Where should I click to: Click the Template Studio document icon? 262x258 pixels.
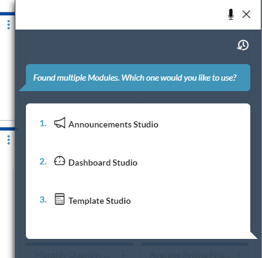[x=60, y=199]
